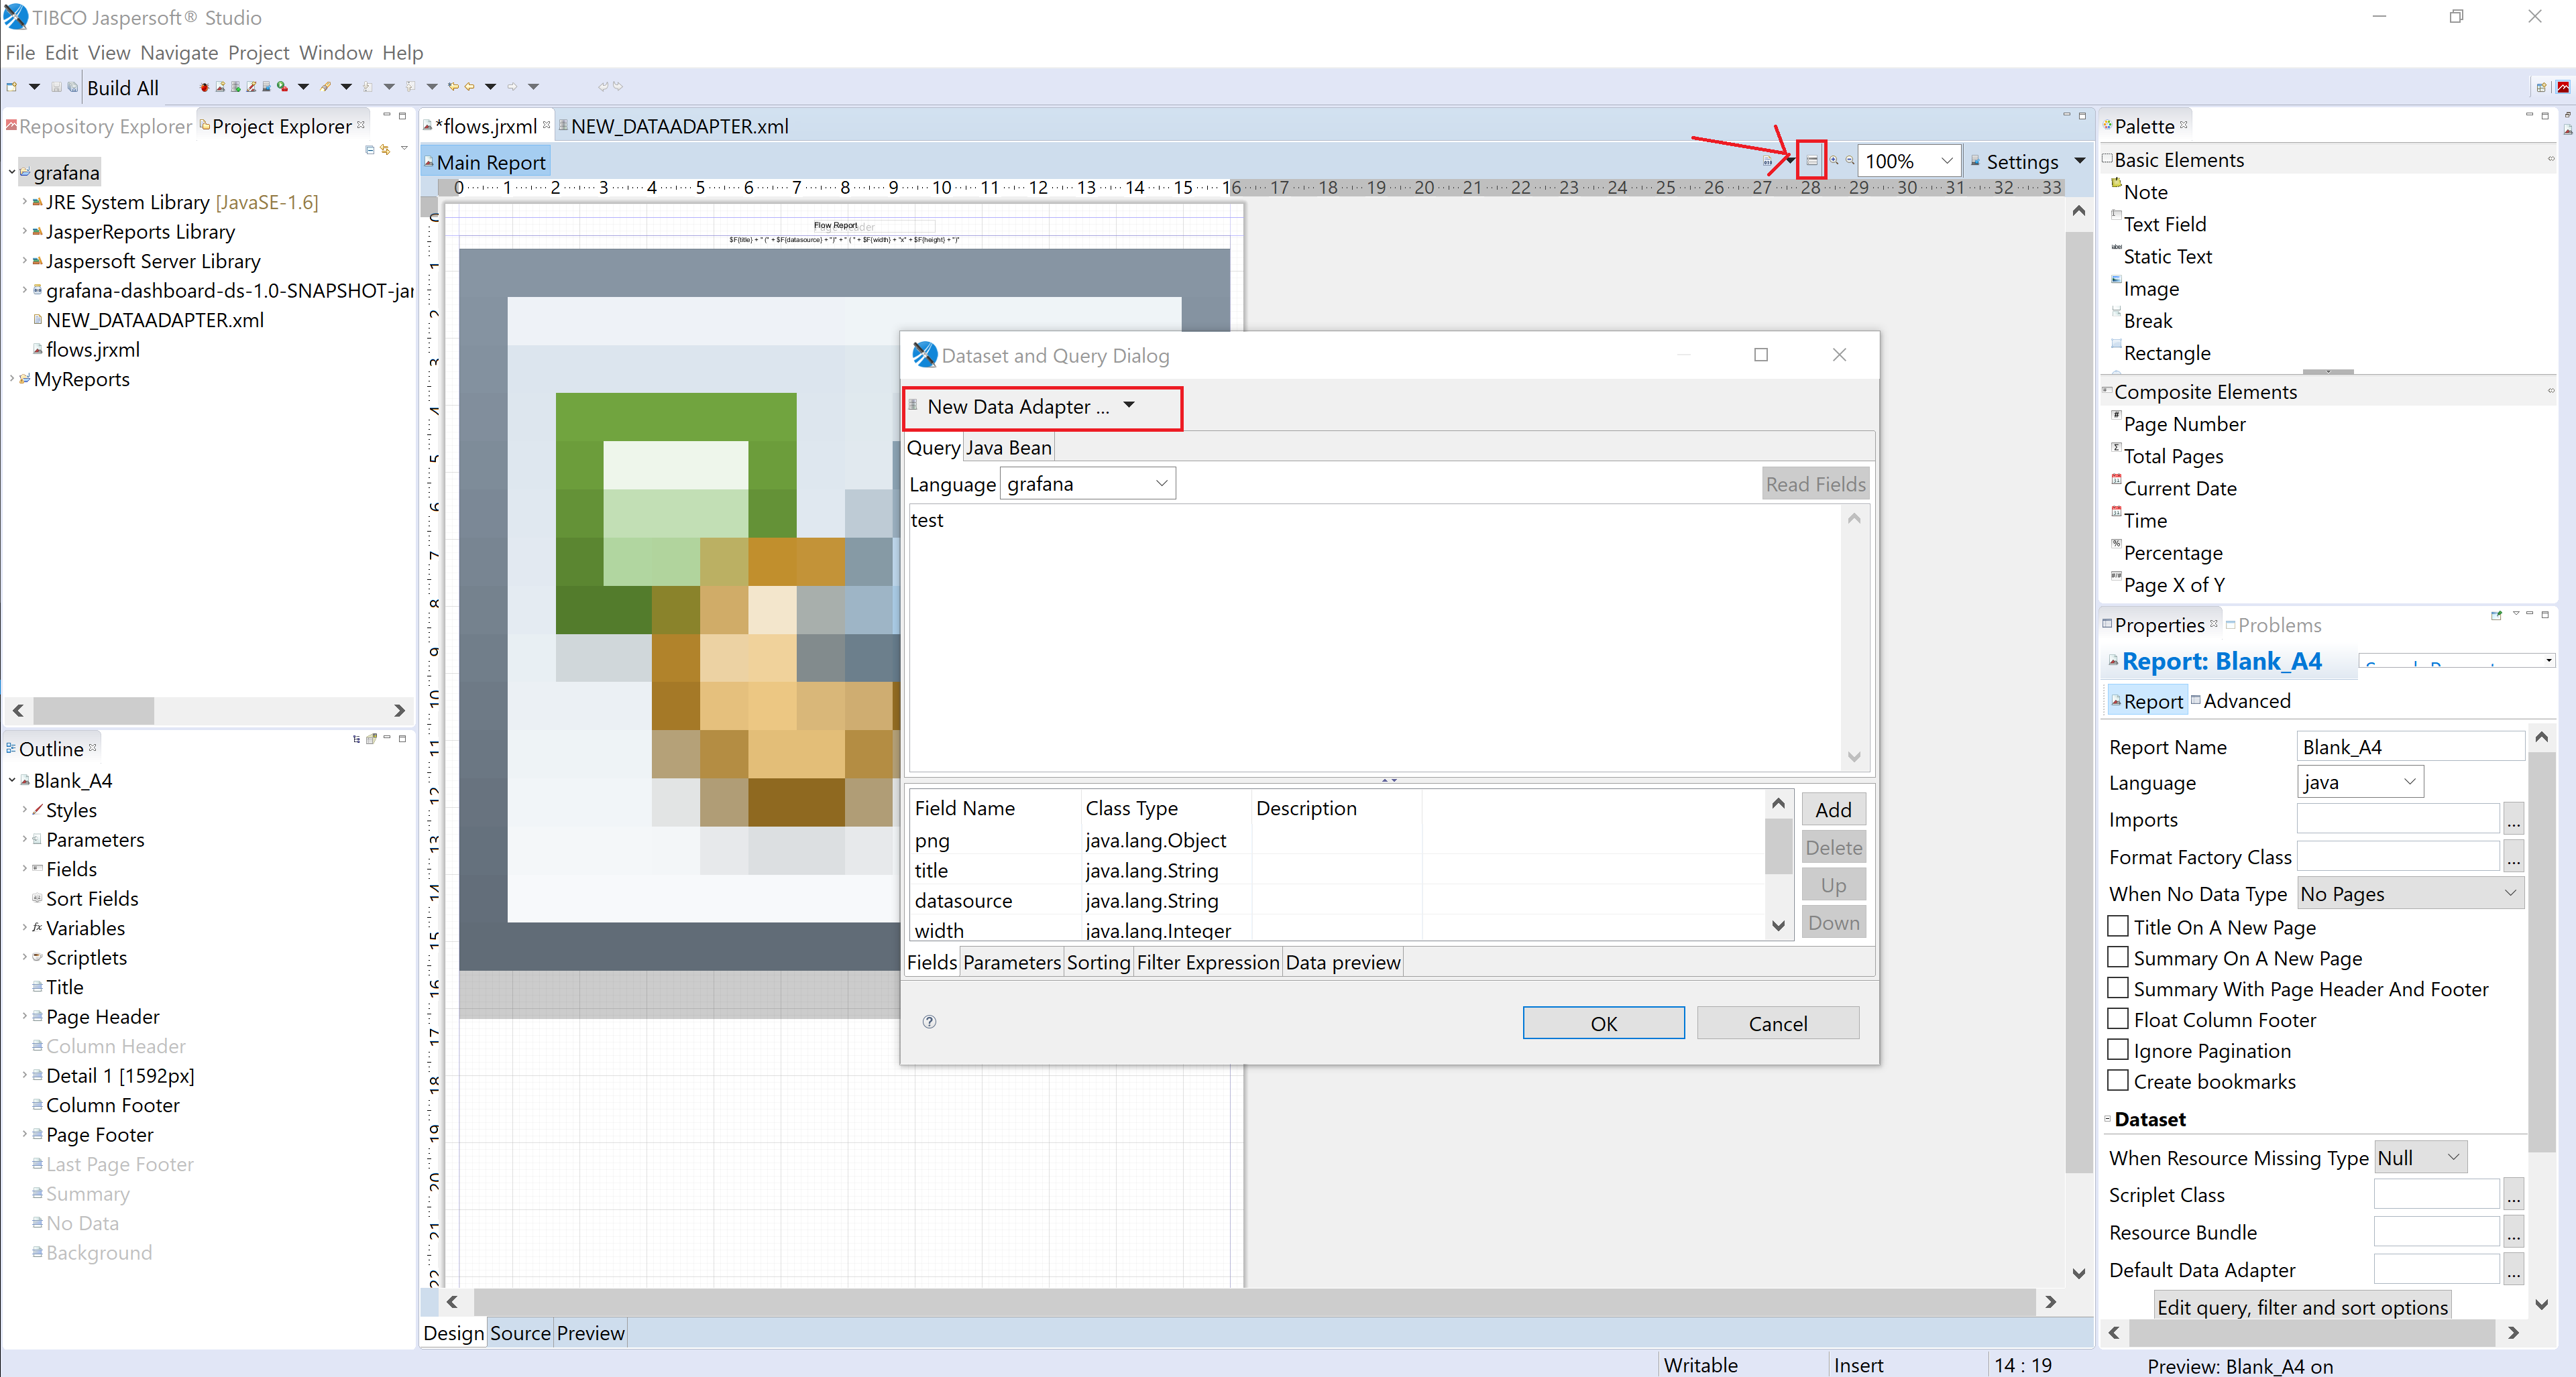The image size is (2576, 1377).
Task: Click the zoom in magnifier icon
Action: (x=1834, y=160)
